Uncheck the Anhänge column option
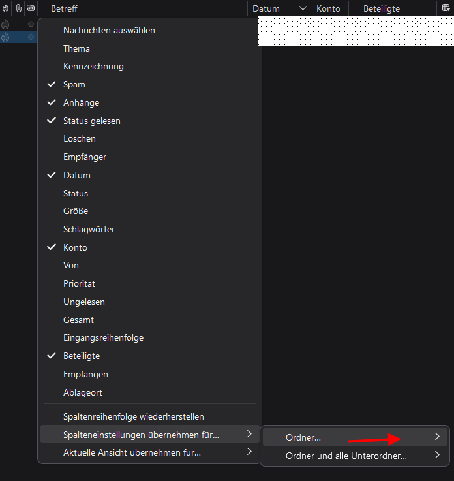Viewport: 454px width, 481px height. [149, 102]
